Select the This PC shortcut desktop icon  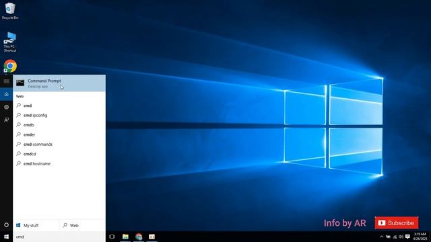tap(10, 42)
